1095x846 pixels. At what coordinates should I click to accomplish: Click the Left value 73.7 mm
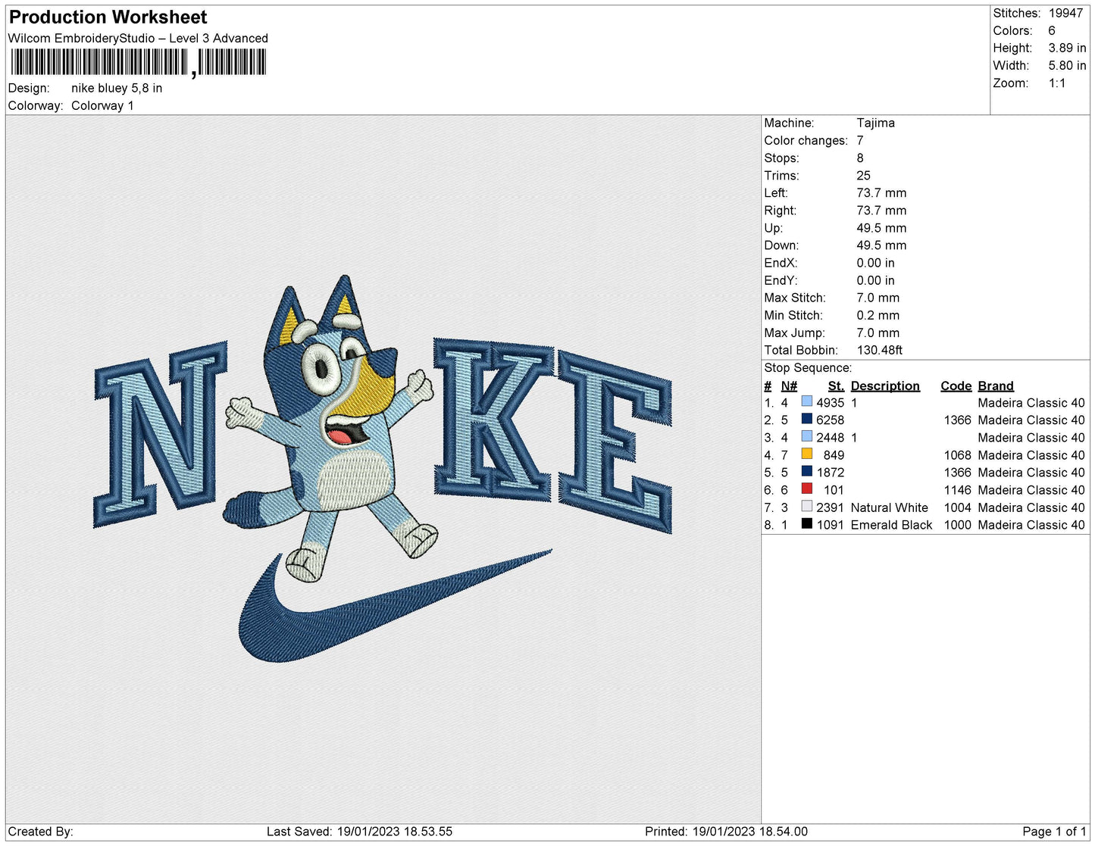click(881, 192)
